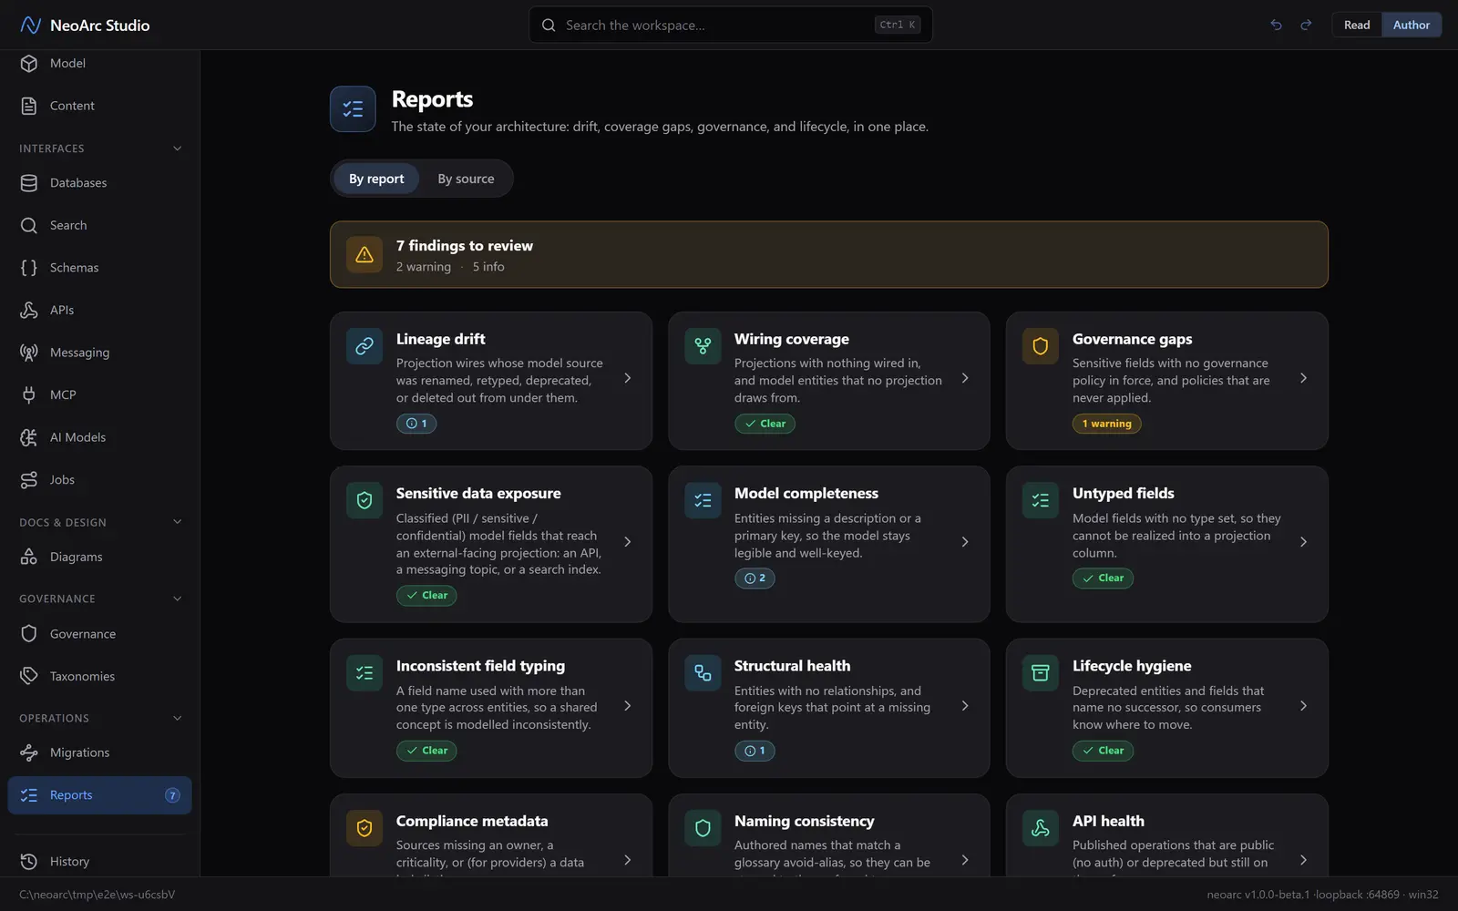Click the Search the workspace field
The width and height of the screenshot is (1458, 911).
731,25
